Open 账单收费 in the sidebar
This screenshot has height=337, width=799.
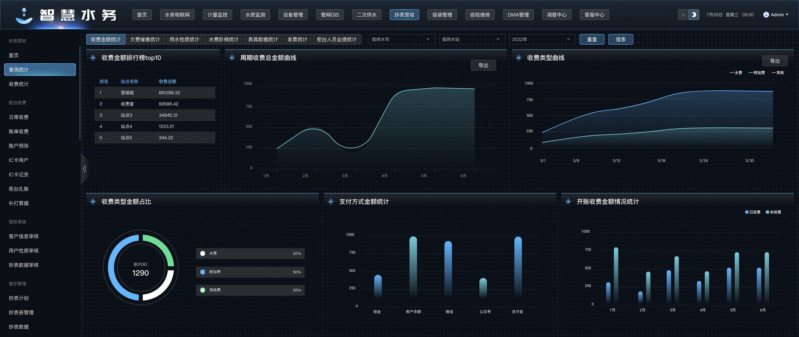click(x=19, y=131)
